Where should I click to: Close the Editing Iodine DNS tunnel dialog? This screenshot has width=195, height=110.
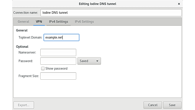tap(179, 4)
